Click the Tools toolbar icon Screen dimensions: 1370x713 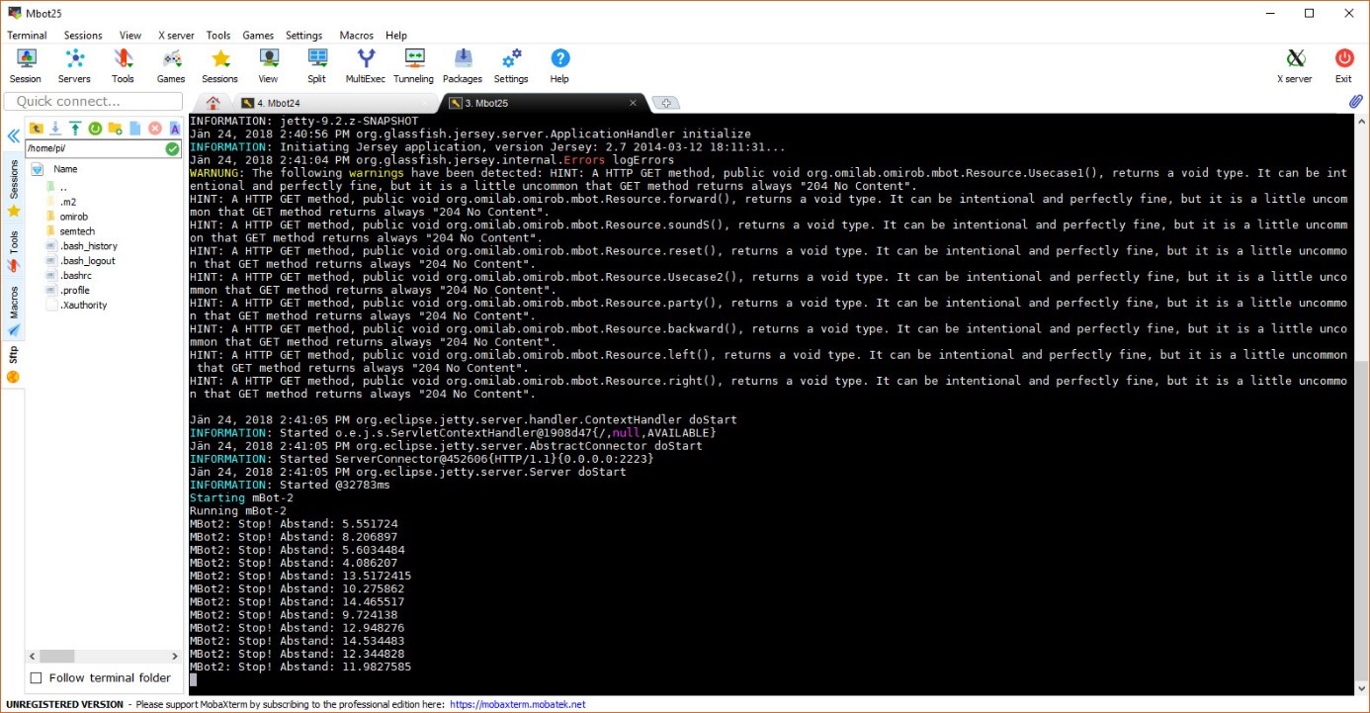123,66
